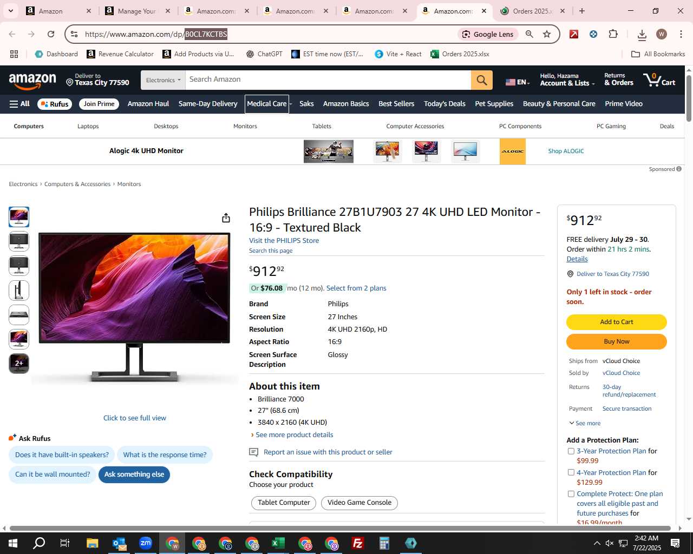693x554 pixels.
Task: Open the browser extensions puzzle icon
Action: click(x=613, y=34)
